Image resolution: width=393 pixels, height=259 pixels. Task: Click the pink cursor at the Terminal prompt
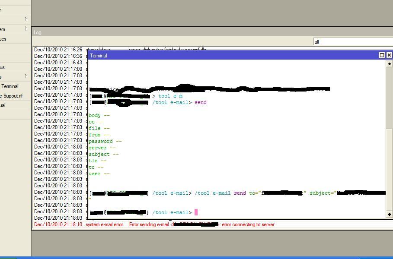pos(196,212)
